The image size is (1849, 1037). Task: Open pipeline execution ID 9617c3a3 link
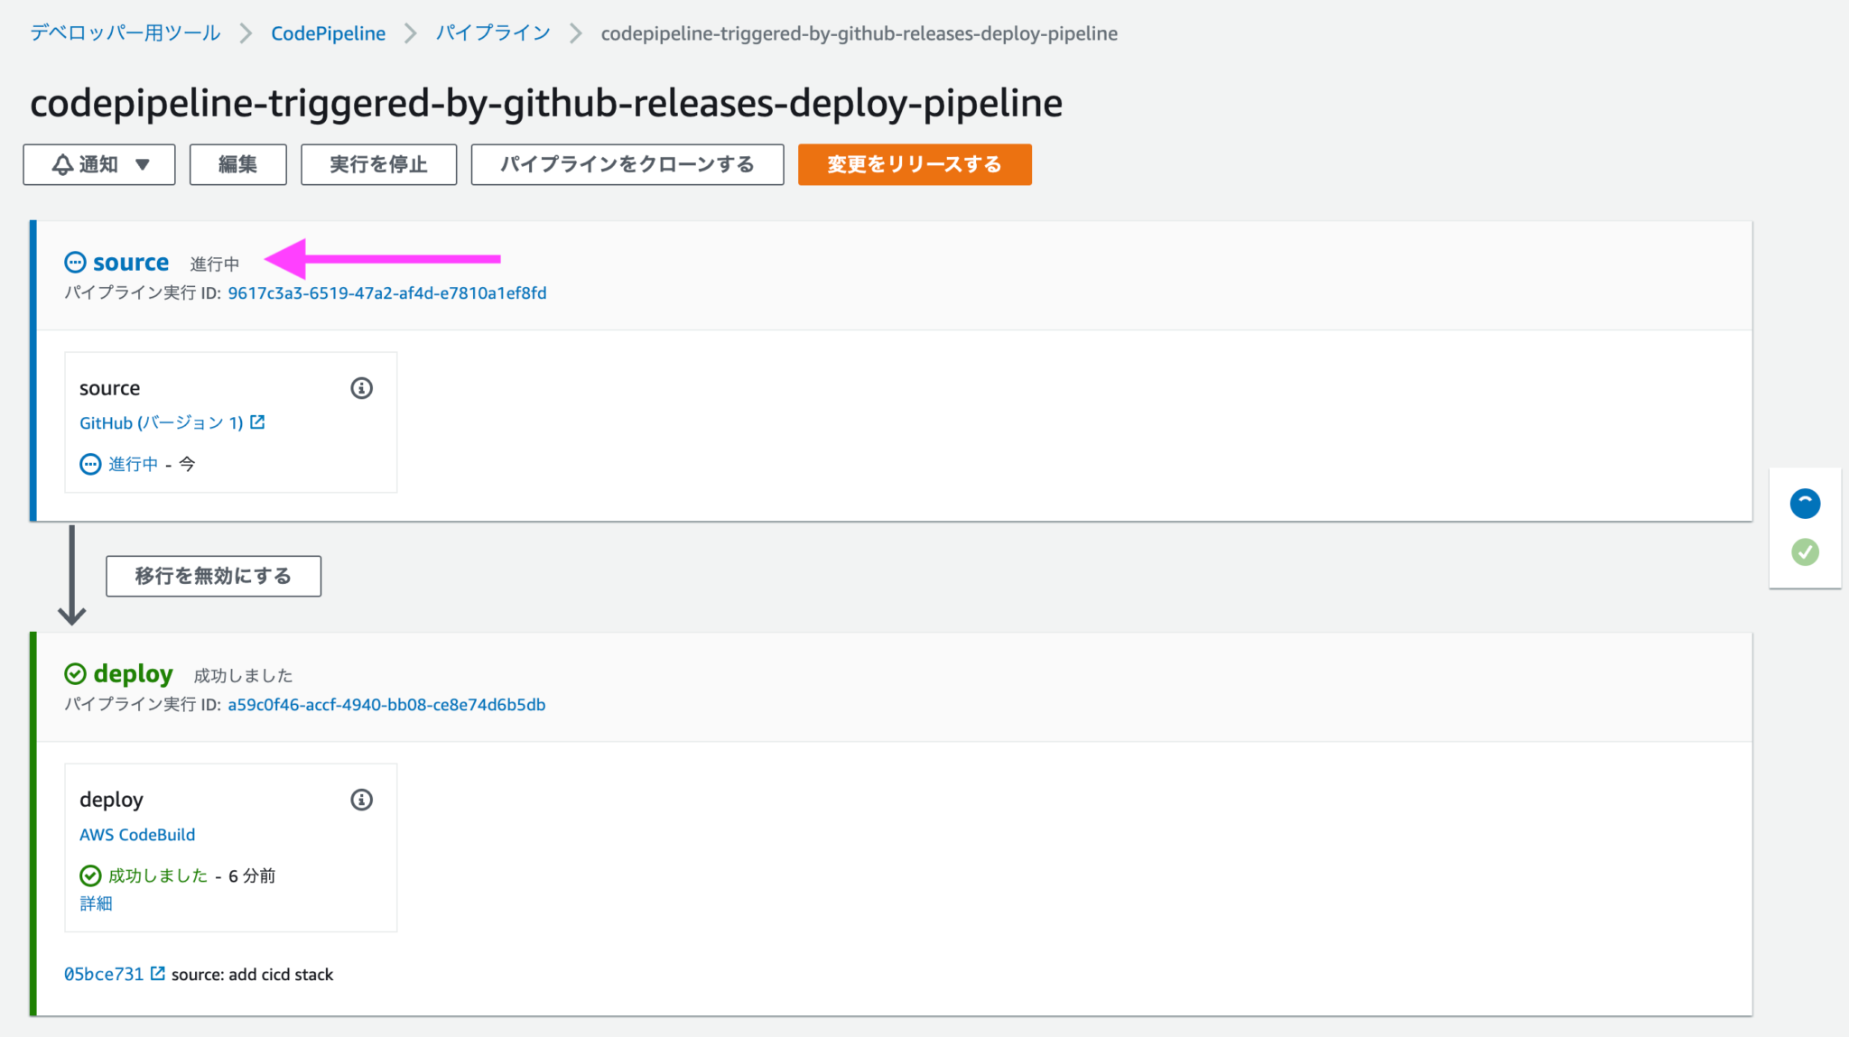(x=386, y=292)
